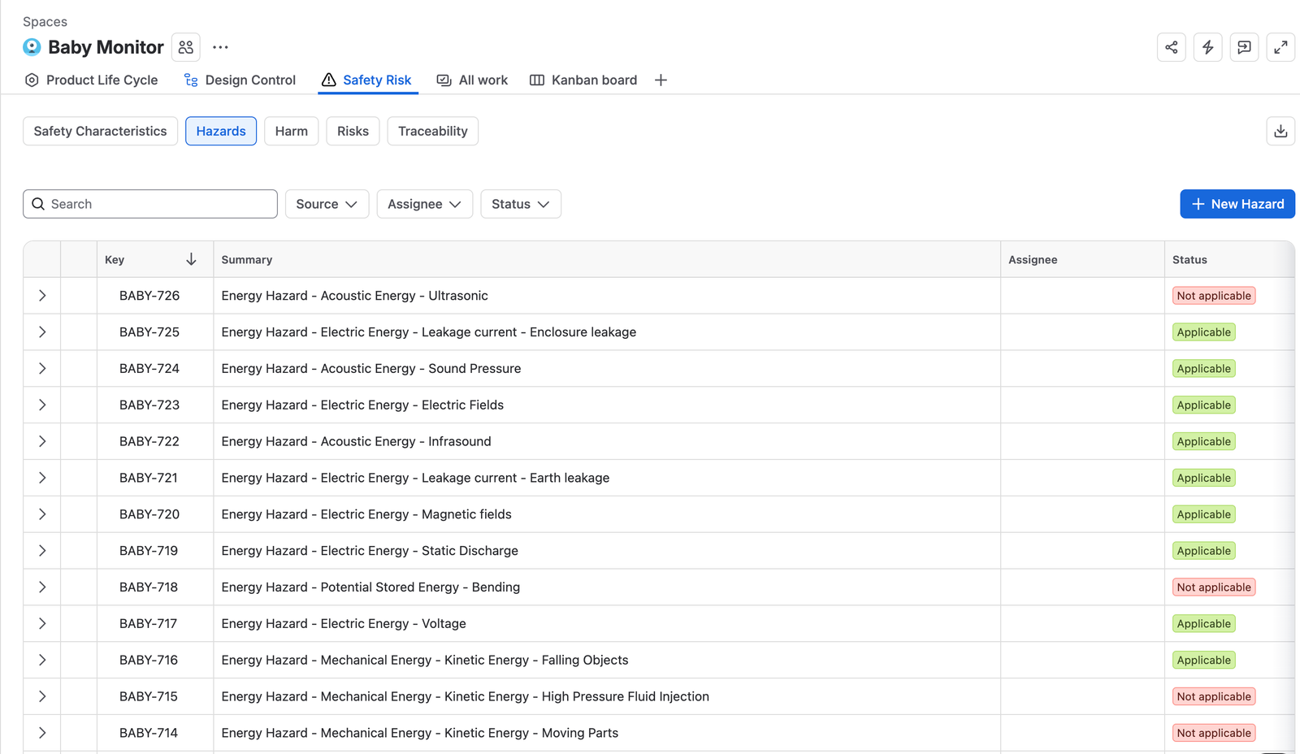The width and height of the screenshot is (1300, 754).
Task: Expand the BABY-714 row
Action: point(42,733)
